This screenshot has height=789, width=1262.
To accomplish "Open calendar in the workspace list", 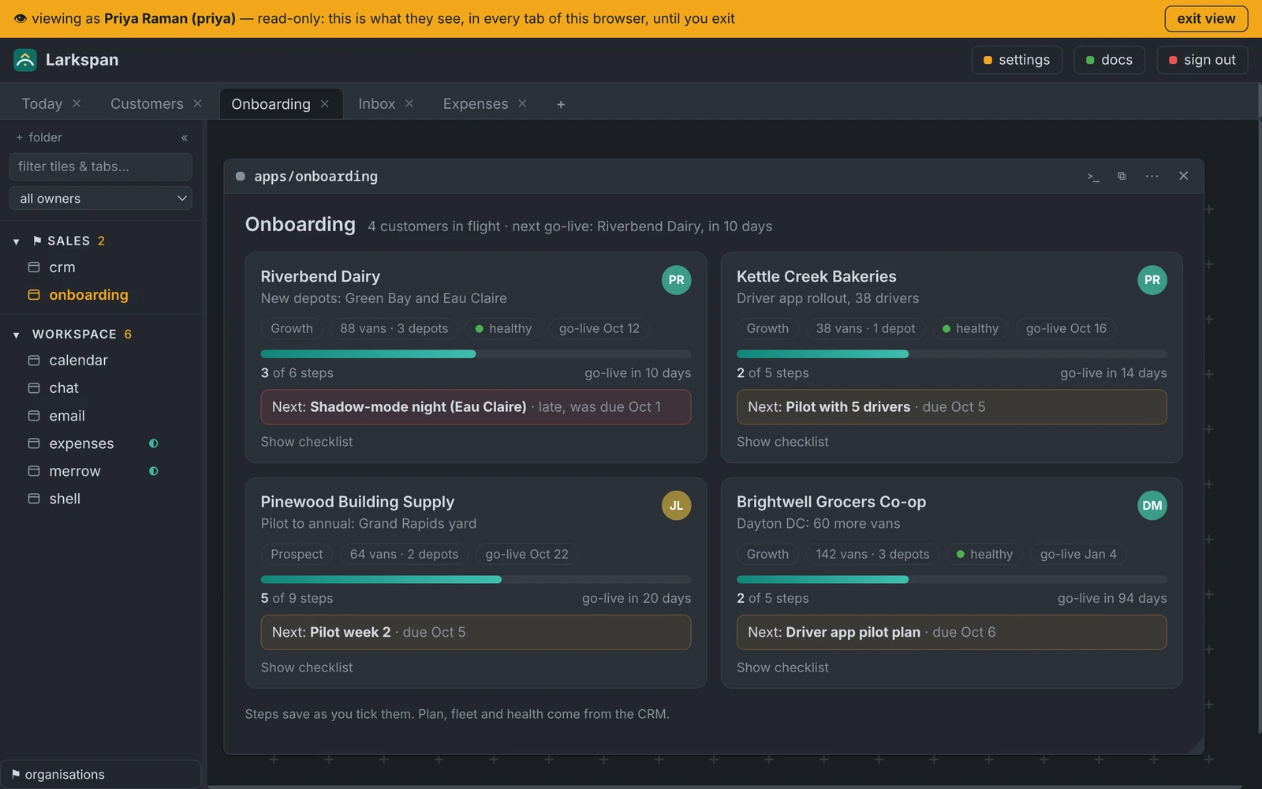I will (78, 361).
